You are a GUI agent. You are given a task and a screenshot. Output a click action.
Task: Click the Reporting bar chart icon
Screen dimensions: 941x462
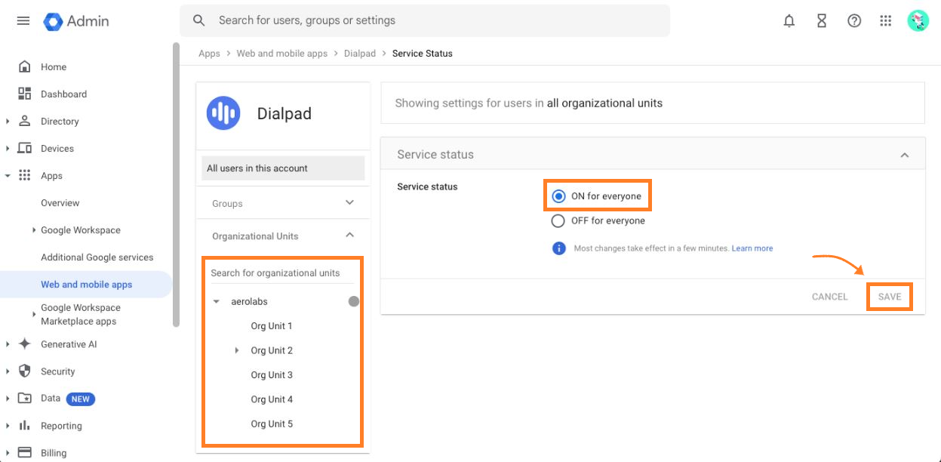point(25,426)
